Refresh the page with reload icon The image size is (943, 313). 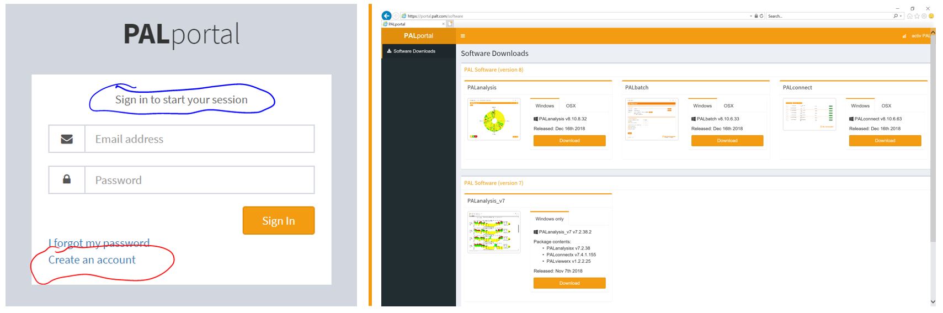point(761,16)
